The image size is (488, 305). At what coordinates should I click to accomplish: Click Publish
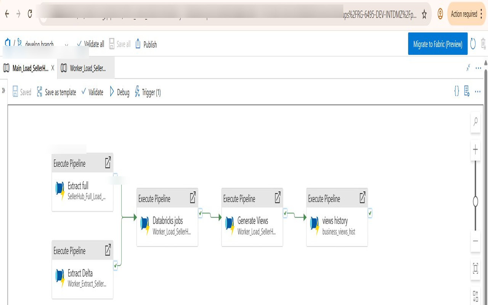146,44
